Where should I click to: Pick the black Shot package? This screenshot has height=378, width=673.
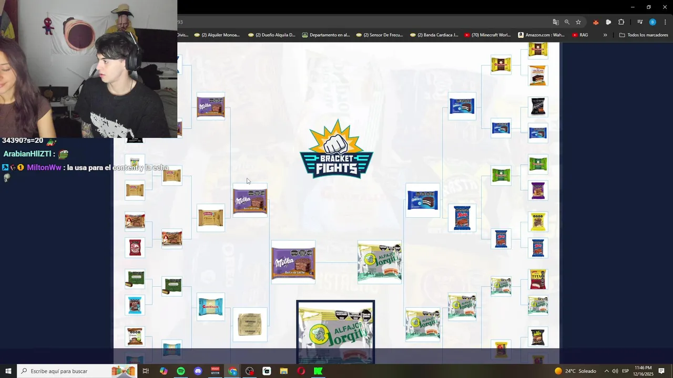(538, 337)
